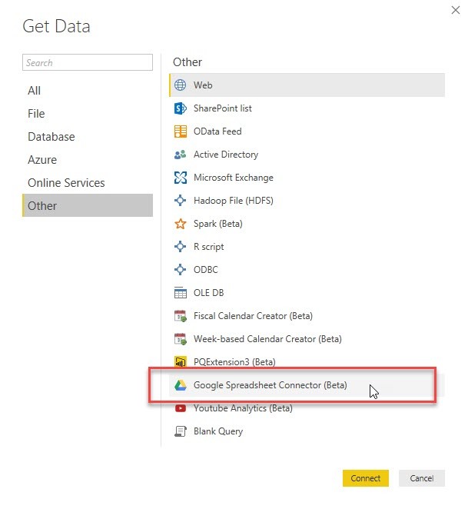The image size is (468, 509).
Task: Pick Microsoft Exchange data source label
Action: click(234, 178)
